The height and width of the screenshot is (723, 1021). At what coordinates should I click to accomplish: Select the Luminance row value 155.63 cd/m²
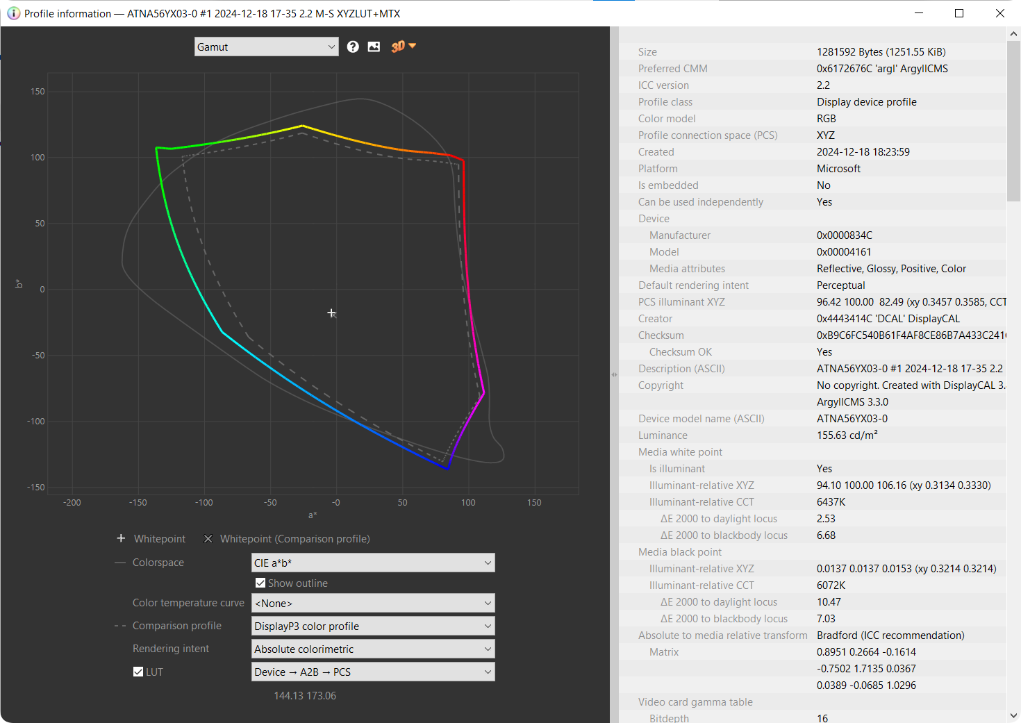click(847, 435)
